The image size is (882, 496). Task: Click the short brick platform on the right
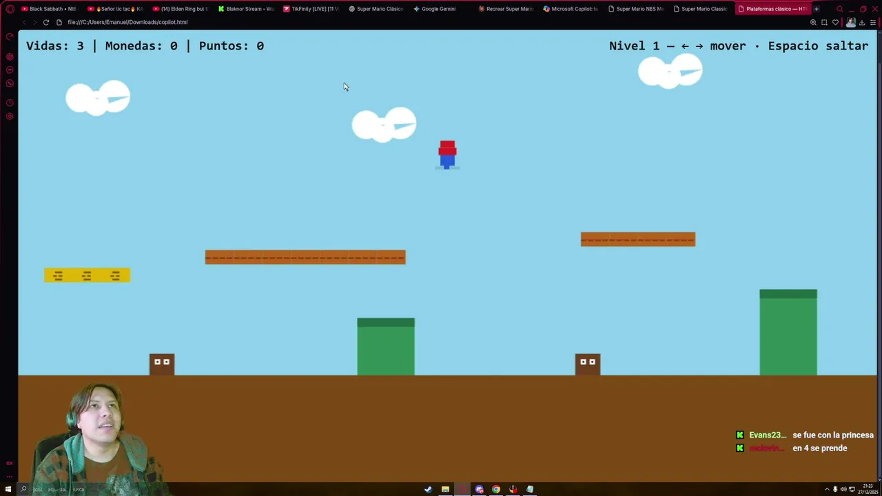point(638,239)
